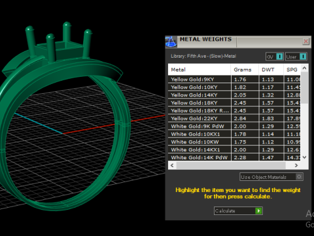This screenshot has width=314, height=236.
Task: Toggle Use Object Materials option
Action: pos(271,177)
